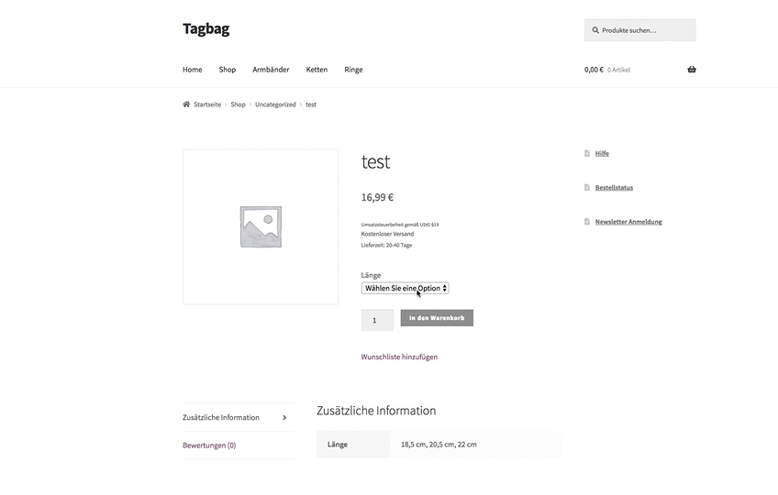The image size is (778, 495).
Task: Click Uncategorized in the breadcrumb
Action: click(x=275, y=104)
